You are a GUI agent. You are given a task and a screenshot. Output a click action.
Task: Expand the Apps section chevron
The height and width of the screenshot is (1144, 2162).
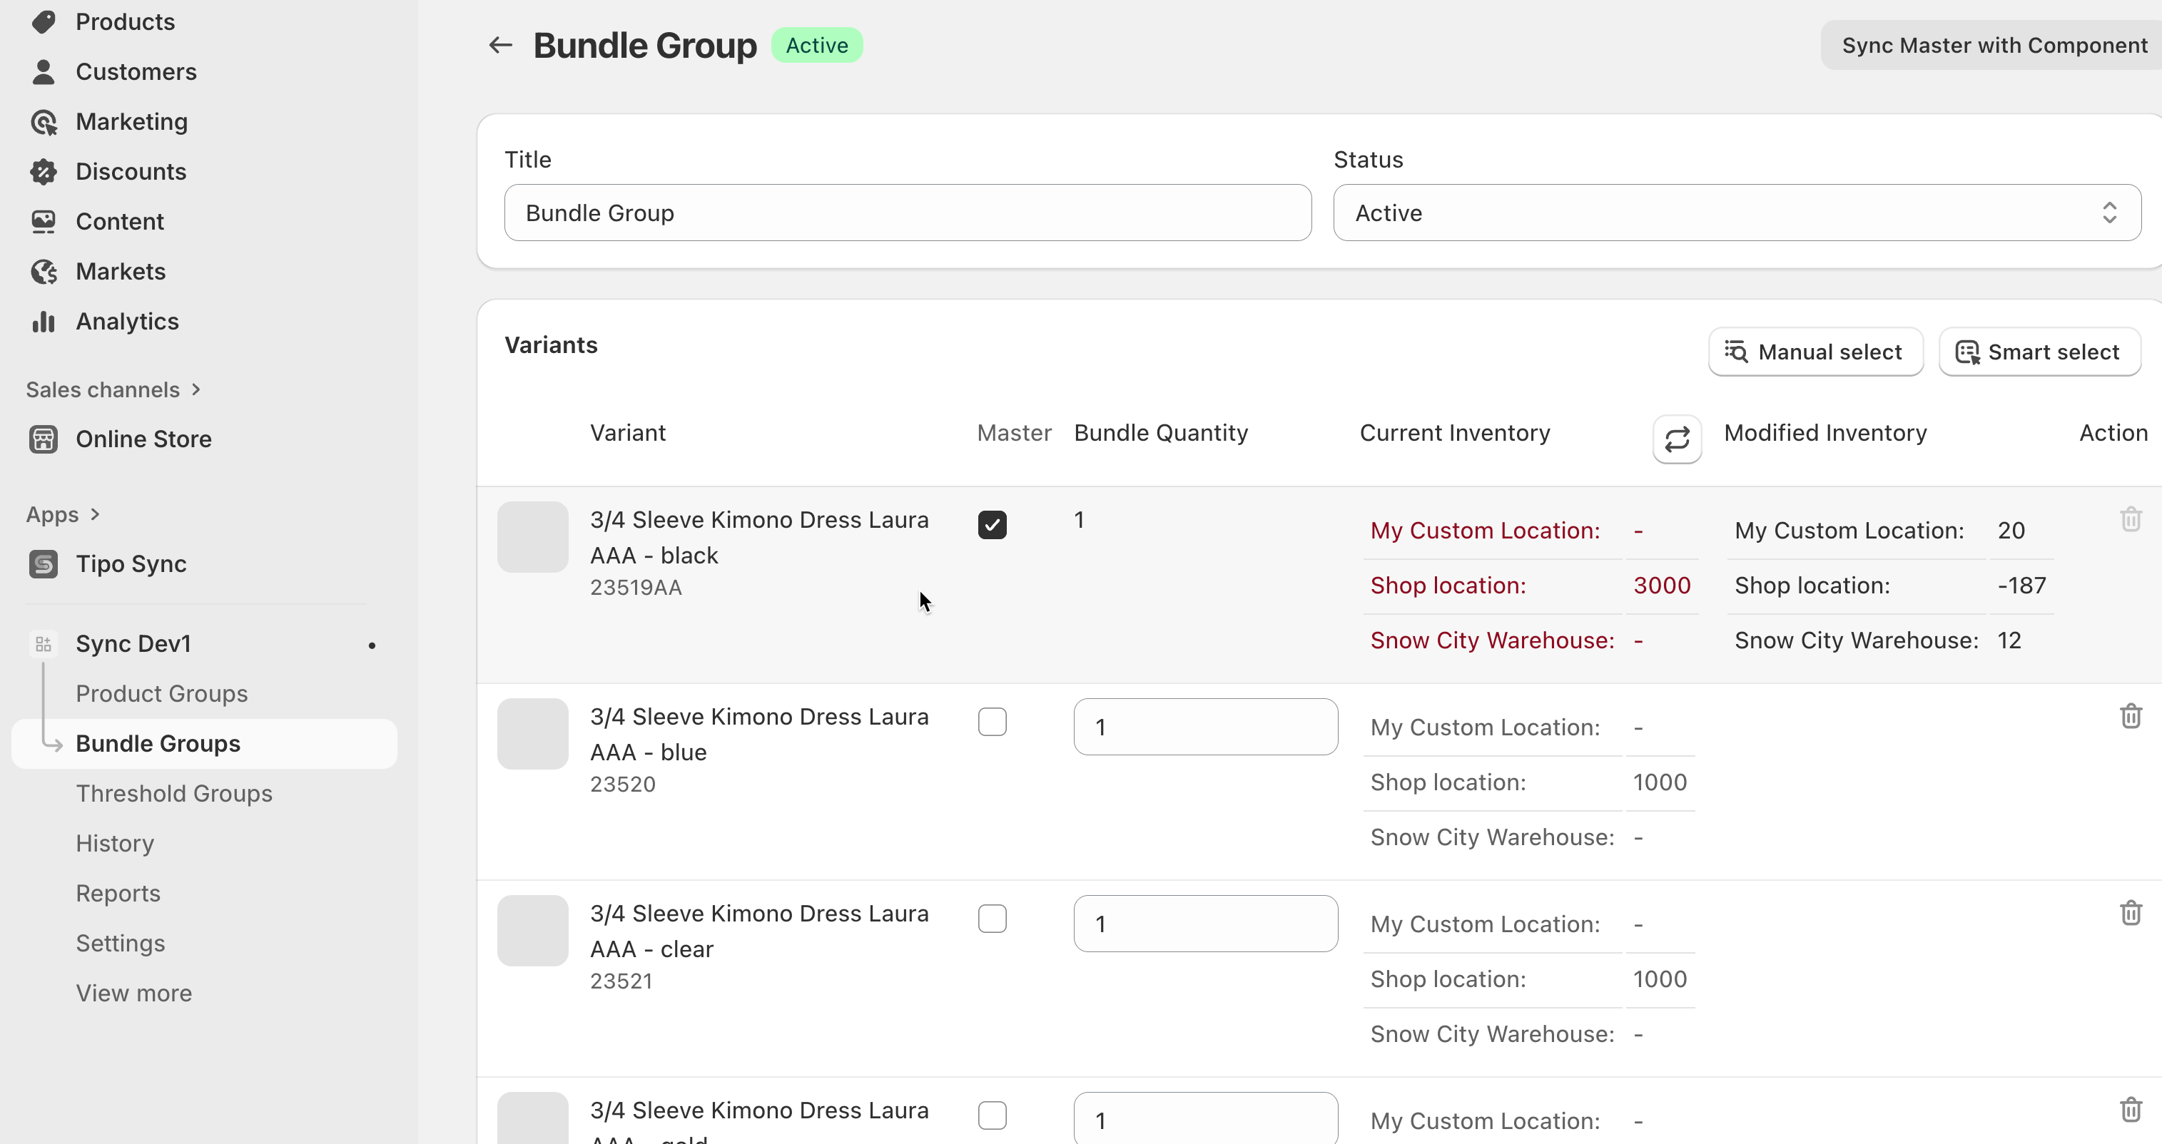pos(95,514)
